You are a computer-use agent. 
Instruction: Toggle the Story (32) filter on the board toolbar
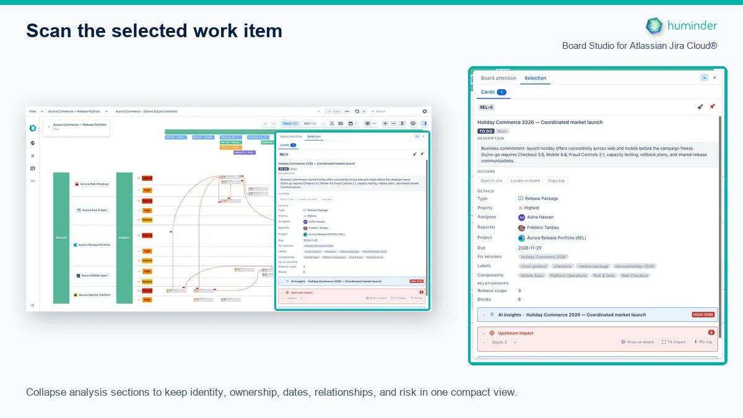[x=290, y=123]
